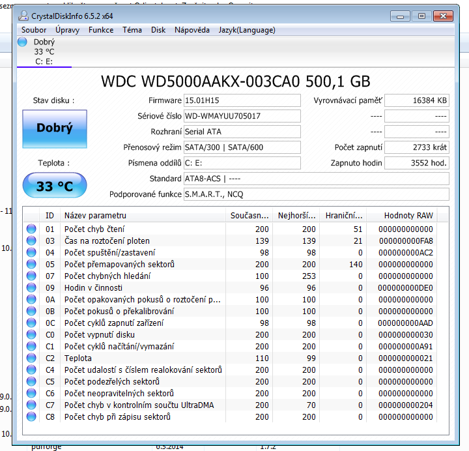Click the blue status orb above disk C: E:
Screen dimensions: 469x451
[x=23, y=42]
